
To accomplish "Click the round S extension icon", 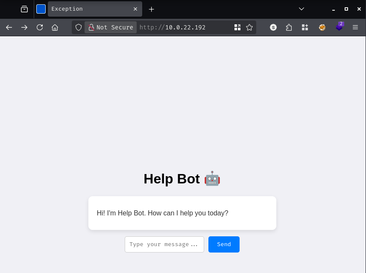I will point(273,27).
